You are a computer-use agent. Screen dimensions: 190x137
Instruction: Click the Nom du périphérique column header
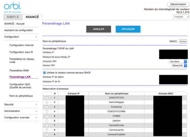click(117, 94)
